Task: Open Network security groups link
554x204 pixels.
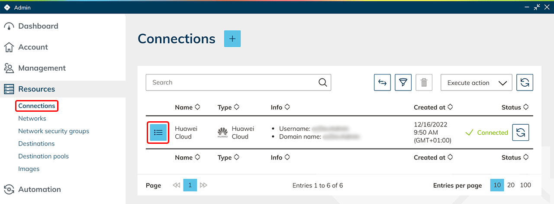Action: pyautogui.click(x=54, y=131)
